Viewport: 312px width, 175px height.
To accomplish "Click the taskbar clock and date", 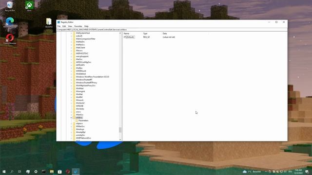I will [x=298, y=172].
